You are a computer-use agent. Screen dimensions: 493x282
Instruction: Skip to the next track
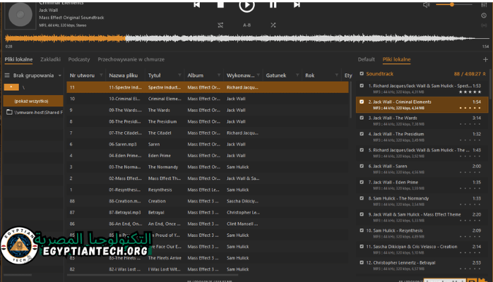coord(297,5)
